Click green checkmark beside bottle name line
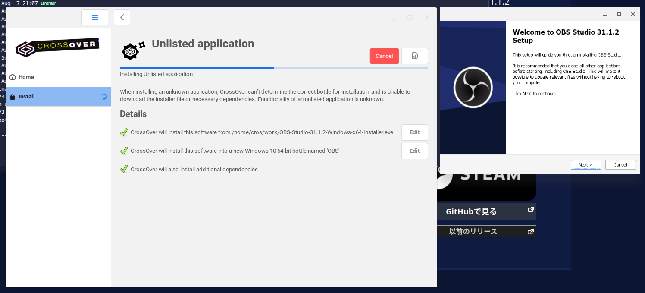 pyautogui.click(x=124, y=151)
